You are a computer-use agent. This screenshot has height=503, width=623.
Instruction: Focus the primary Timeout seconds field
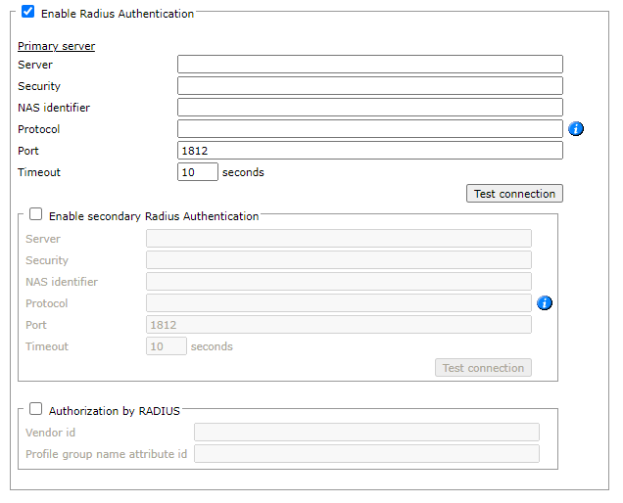point(197,172)
